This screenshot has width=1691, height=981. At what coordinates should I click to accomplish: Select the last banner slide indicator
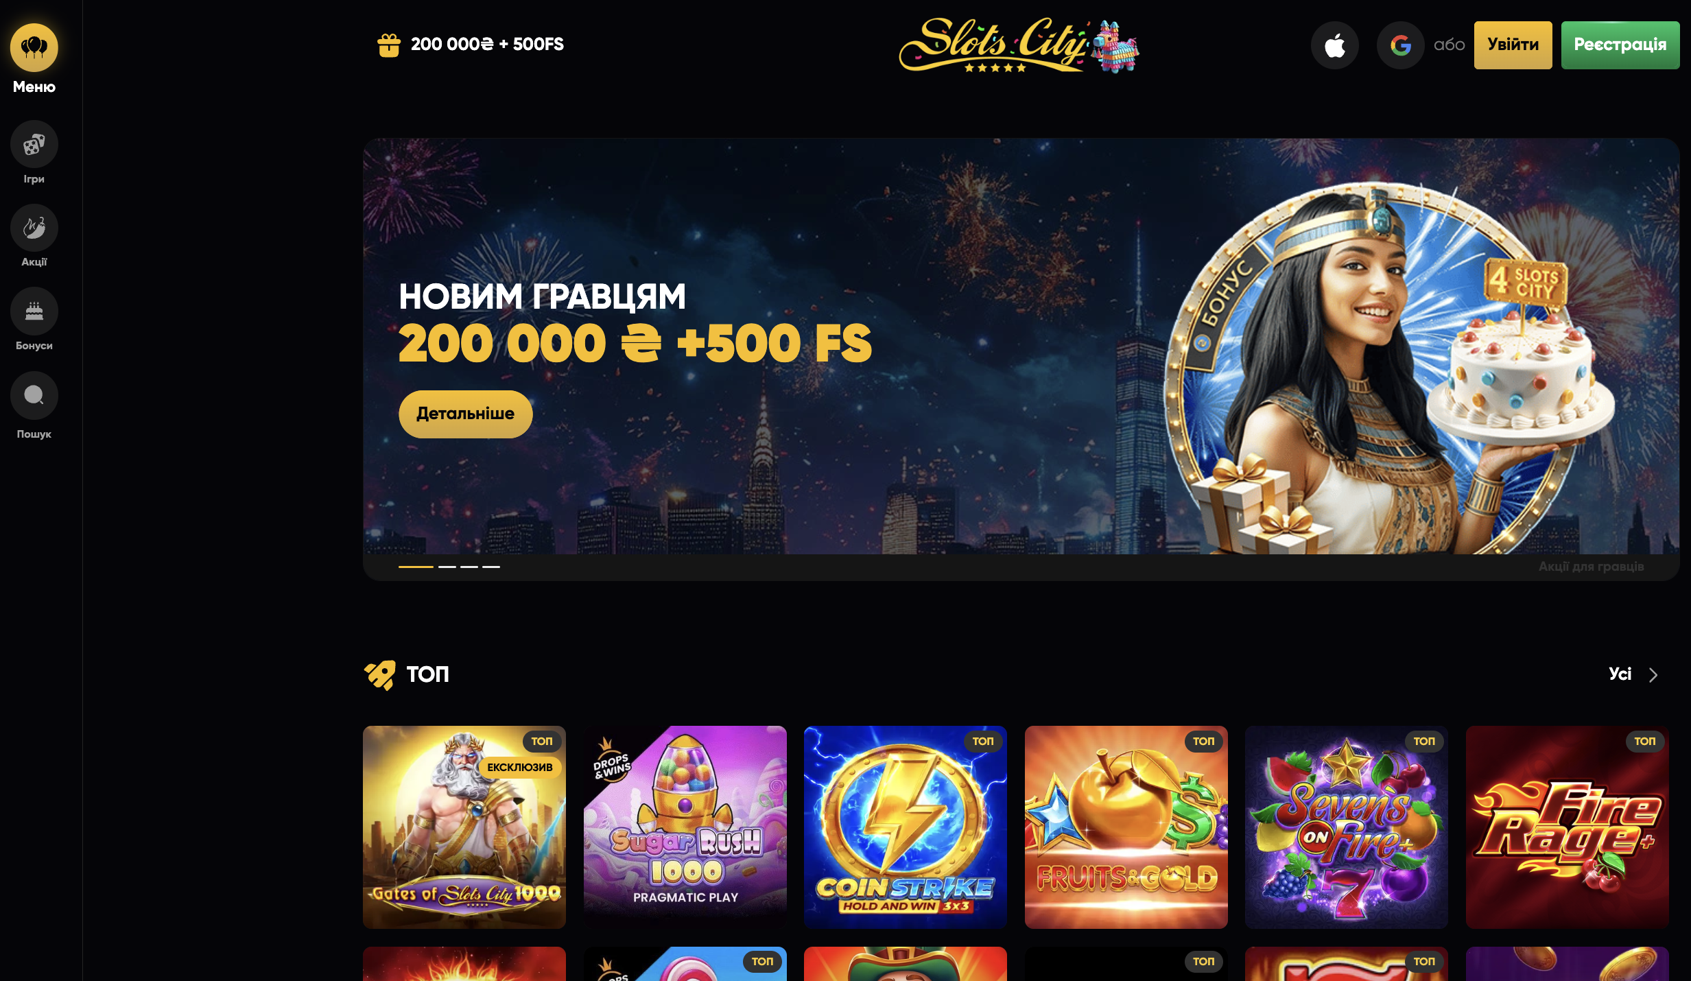[490, 567]
